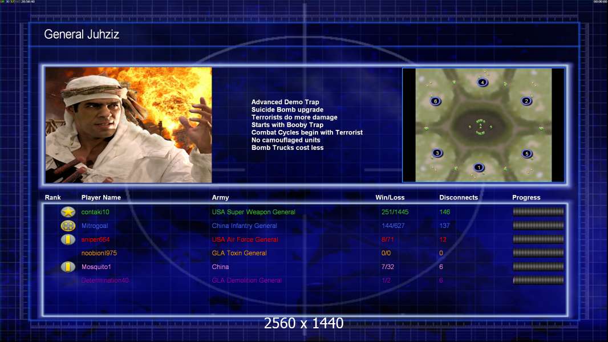Image resolution: width=608 pixels, height=342 pixels.
Task: Click the 1/2 win/loss value
Action: point(386,280)
